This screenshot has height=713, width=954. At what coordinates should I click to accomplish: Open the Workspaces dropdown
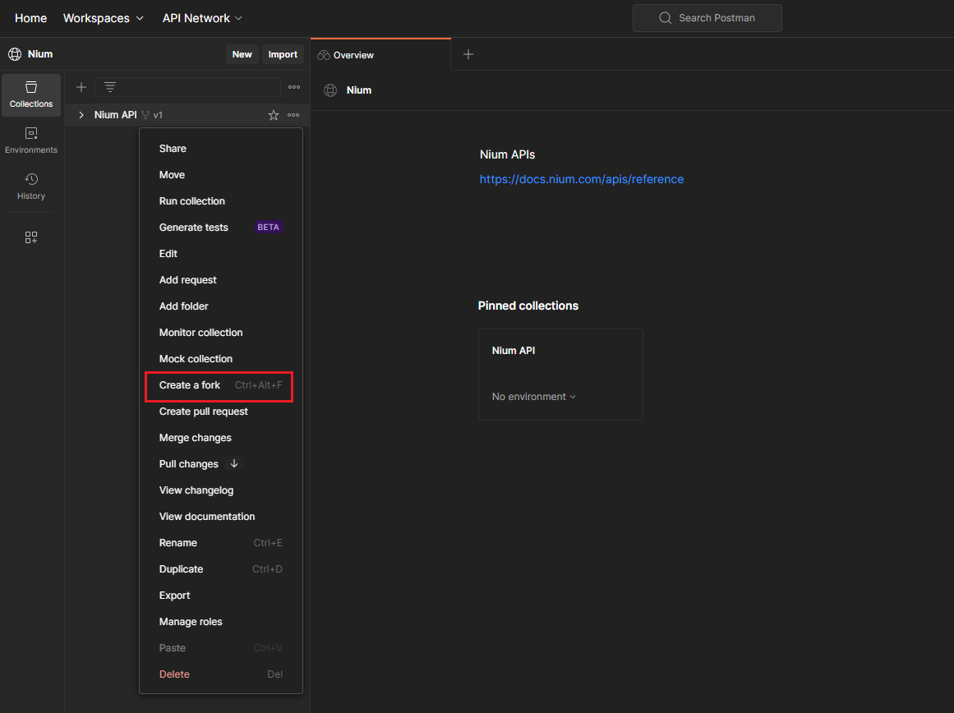pyautogui.click(x=104, y=18)
